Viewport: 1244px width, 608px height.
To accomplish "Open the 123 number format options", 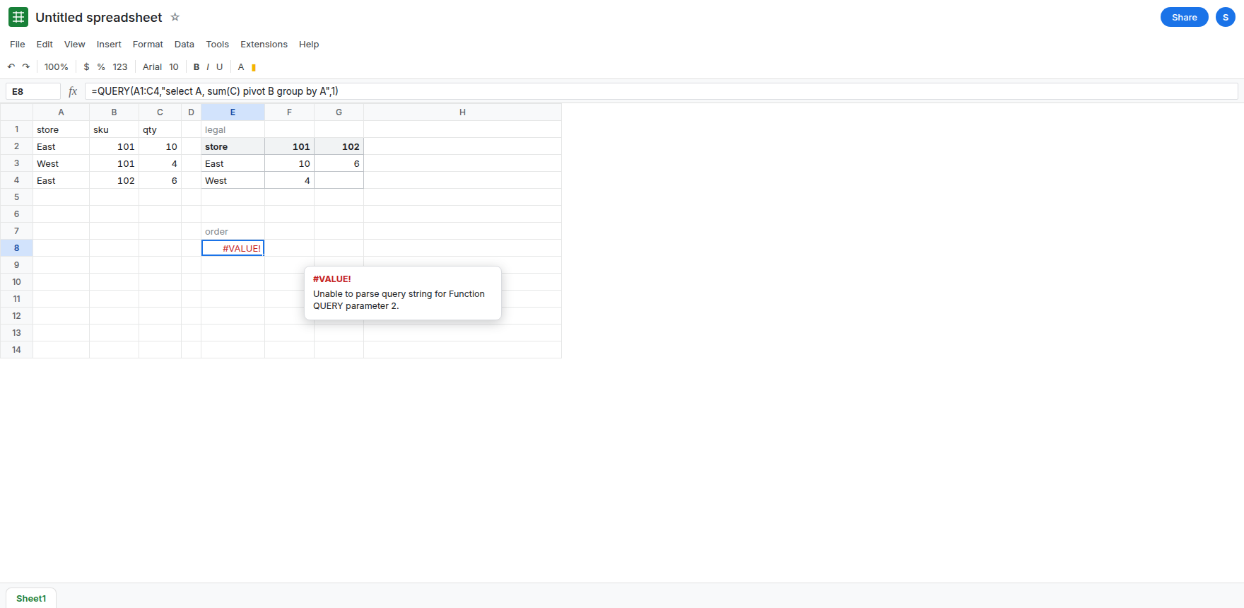I will pyautogui.click(x=120, y=66).
